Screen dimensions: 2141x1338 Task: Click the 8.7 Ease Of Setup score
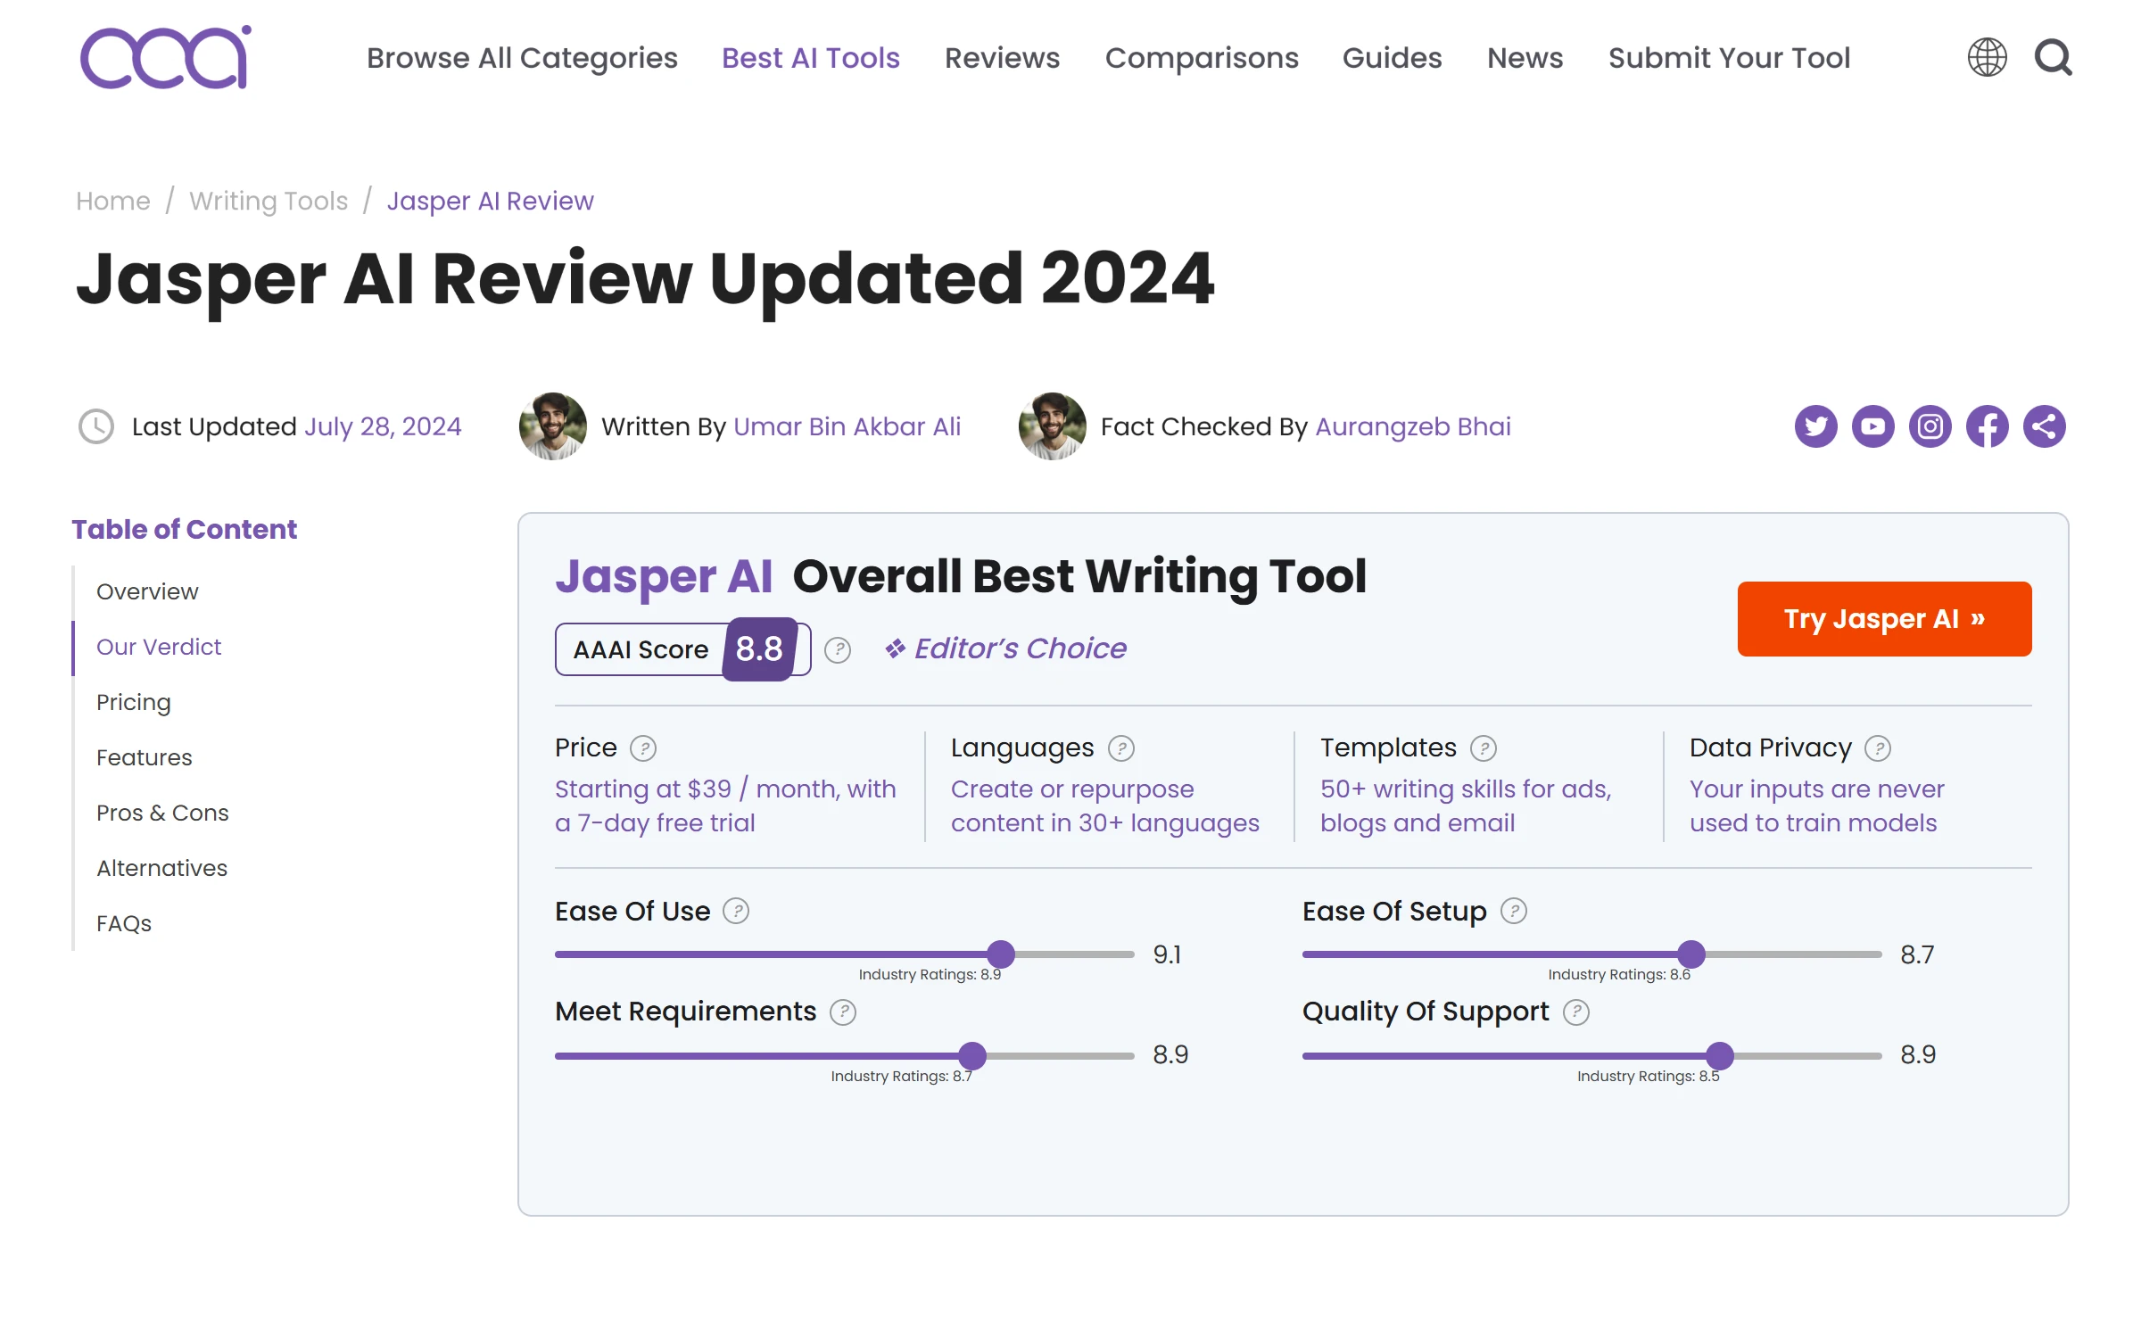click(1917, 955)
